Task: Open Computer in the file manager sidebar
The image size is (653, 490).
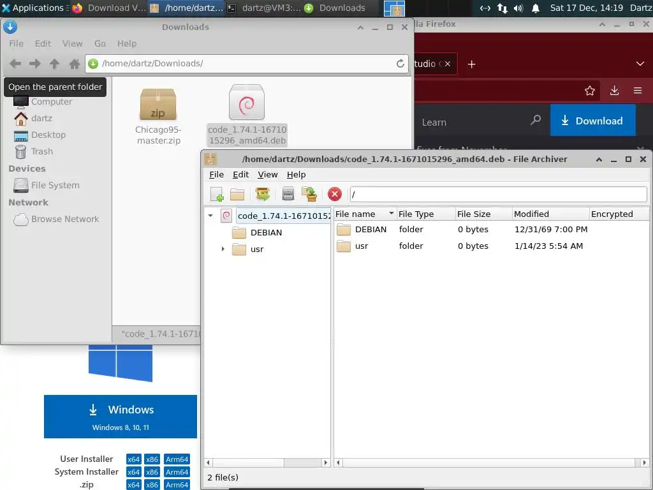Action: [43, 101]
